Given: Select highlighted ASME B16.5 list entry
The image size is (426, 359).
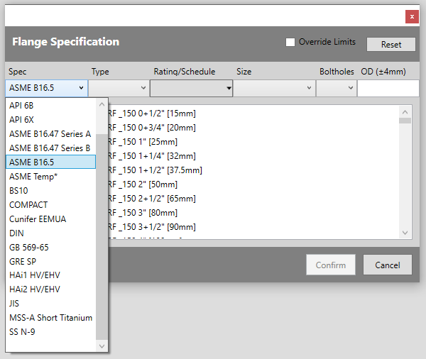Looking at the screenshot, I should (x=51, y=162).
